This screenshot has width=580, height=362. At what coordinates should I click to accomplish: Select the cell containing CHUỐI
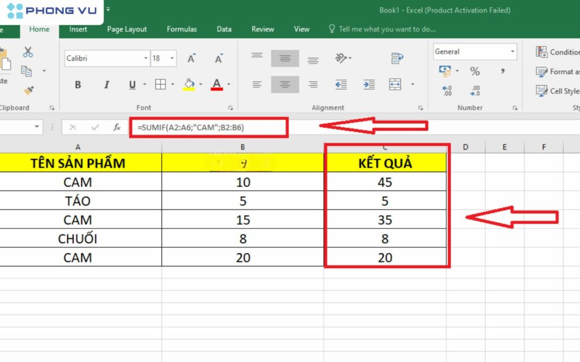pyautogui.click(x=78, y=239)
